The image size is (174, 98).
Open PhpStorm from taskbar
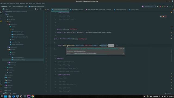(29, 96)
